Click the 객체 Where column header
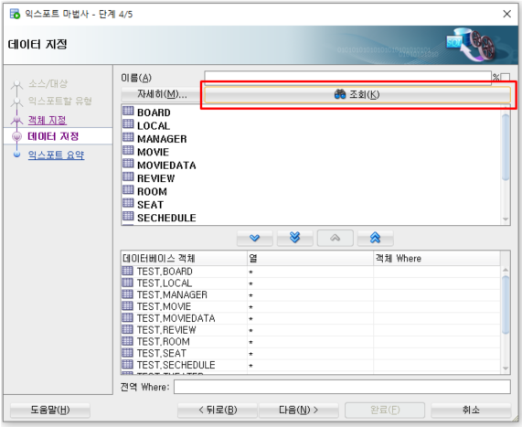 (x=437, y=258)
